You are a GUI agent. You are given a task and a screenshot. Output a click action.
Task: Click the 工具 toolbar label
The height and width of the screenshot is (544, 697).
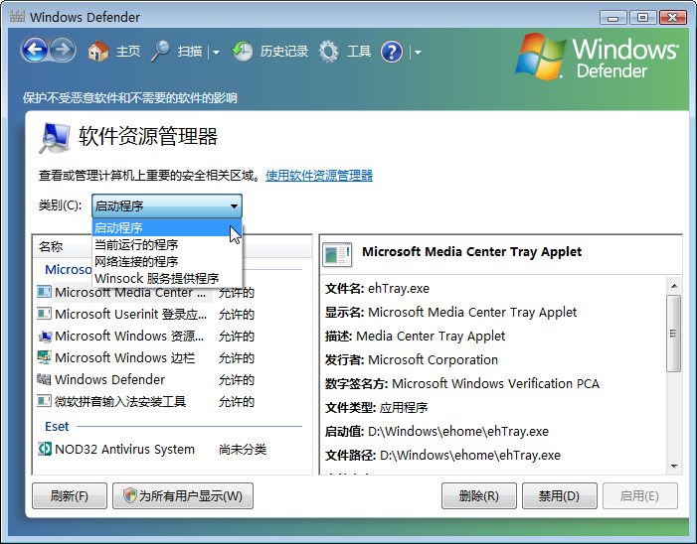pyautogui.click(x=359, y=52)
